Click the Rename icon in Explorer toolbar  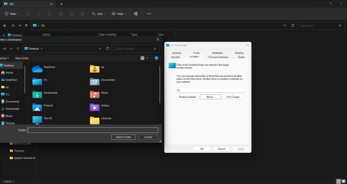(x=61, y=14)
